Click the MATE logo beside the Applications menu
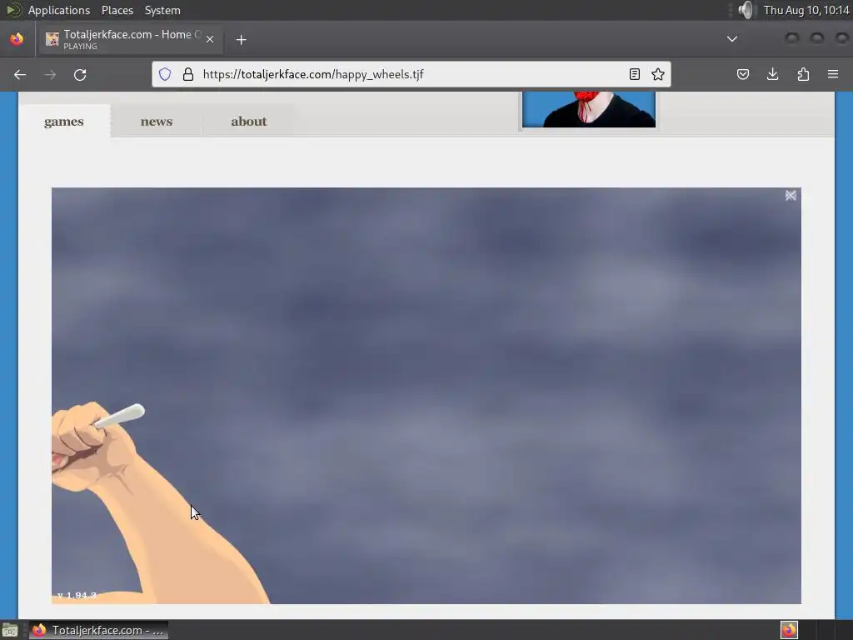This screenshot has width=853, height=640. (13, 10)
